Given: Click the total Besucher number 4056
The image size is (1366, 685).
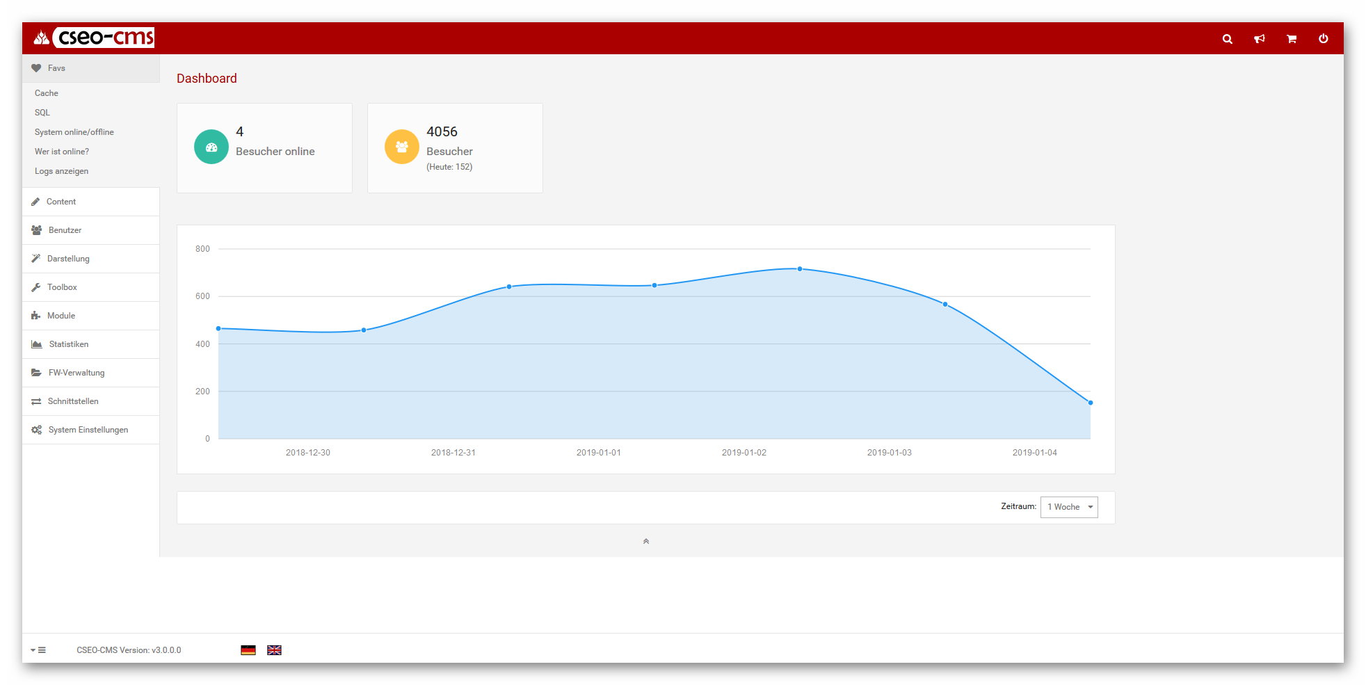Looking at the screenshot, I should point(442,131).
